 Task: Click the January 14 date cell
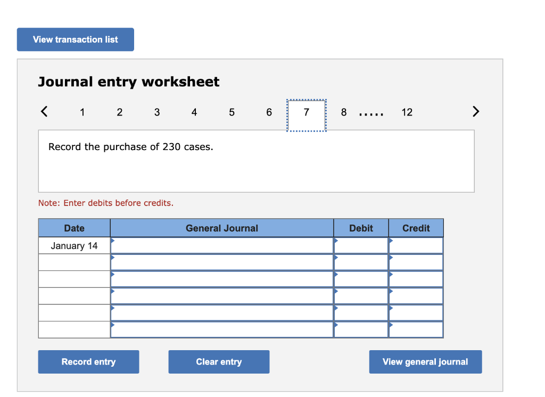pyautogui.click(x=74, y=245)
